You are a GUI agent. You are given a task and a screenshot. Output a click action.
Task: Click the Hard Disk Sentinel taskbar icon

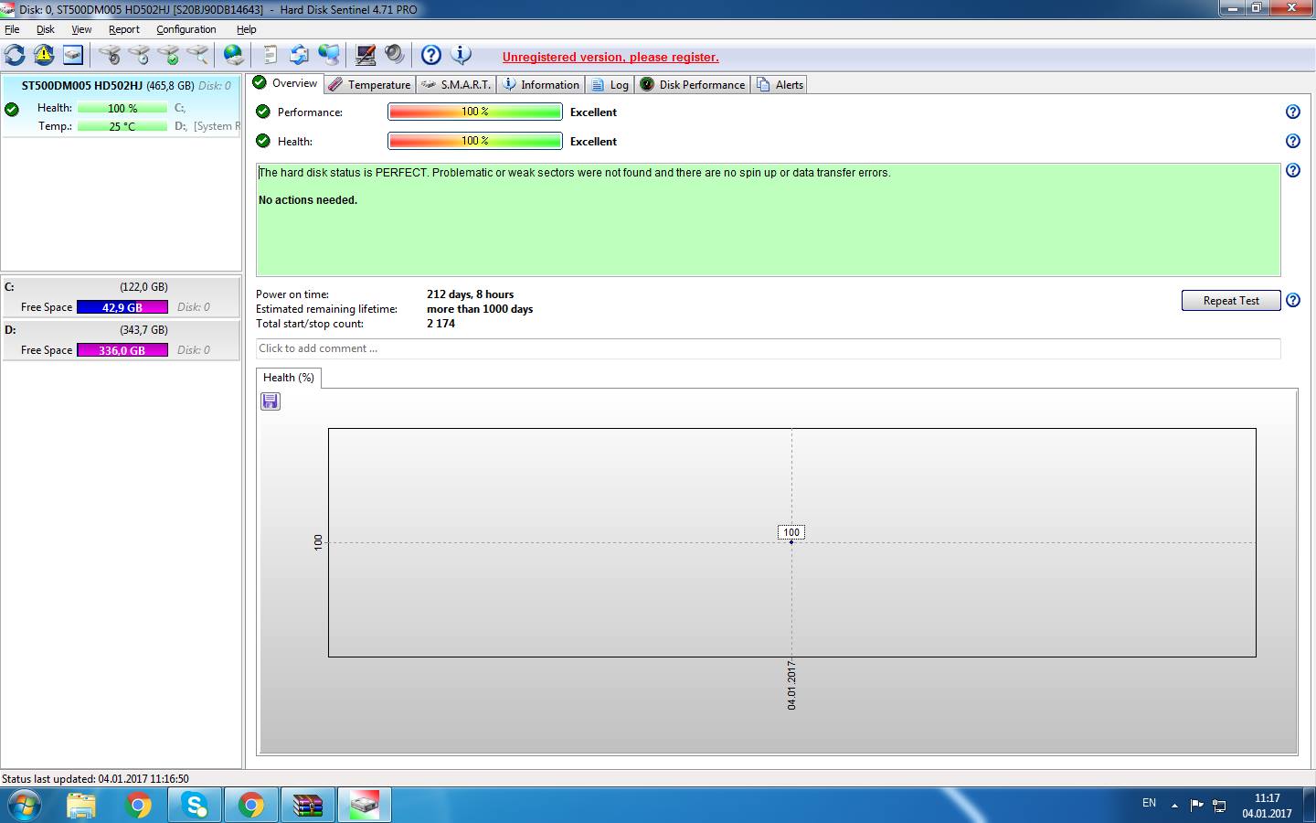click(365, 805)
